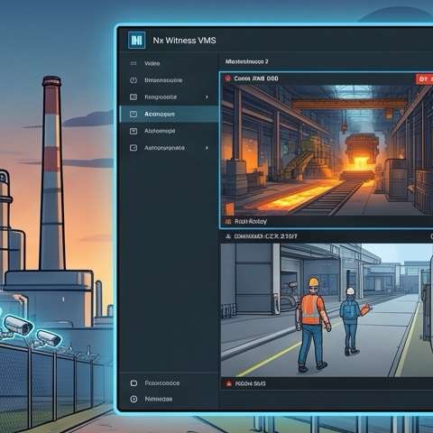Click the round clock icon in the sidebar
433x433 pixels.
click(x=134, y=80)
